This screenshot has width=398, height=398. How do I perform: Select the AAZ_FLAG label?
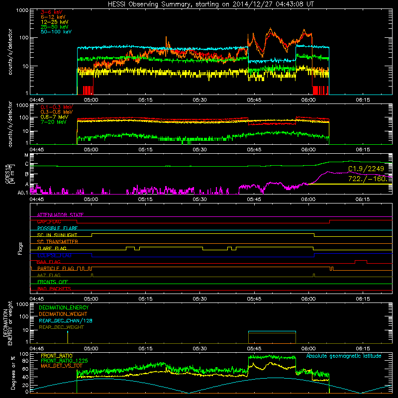point(49,275)
